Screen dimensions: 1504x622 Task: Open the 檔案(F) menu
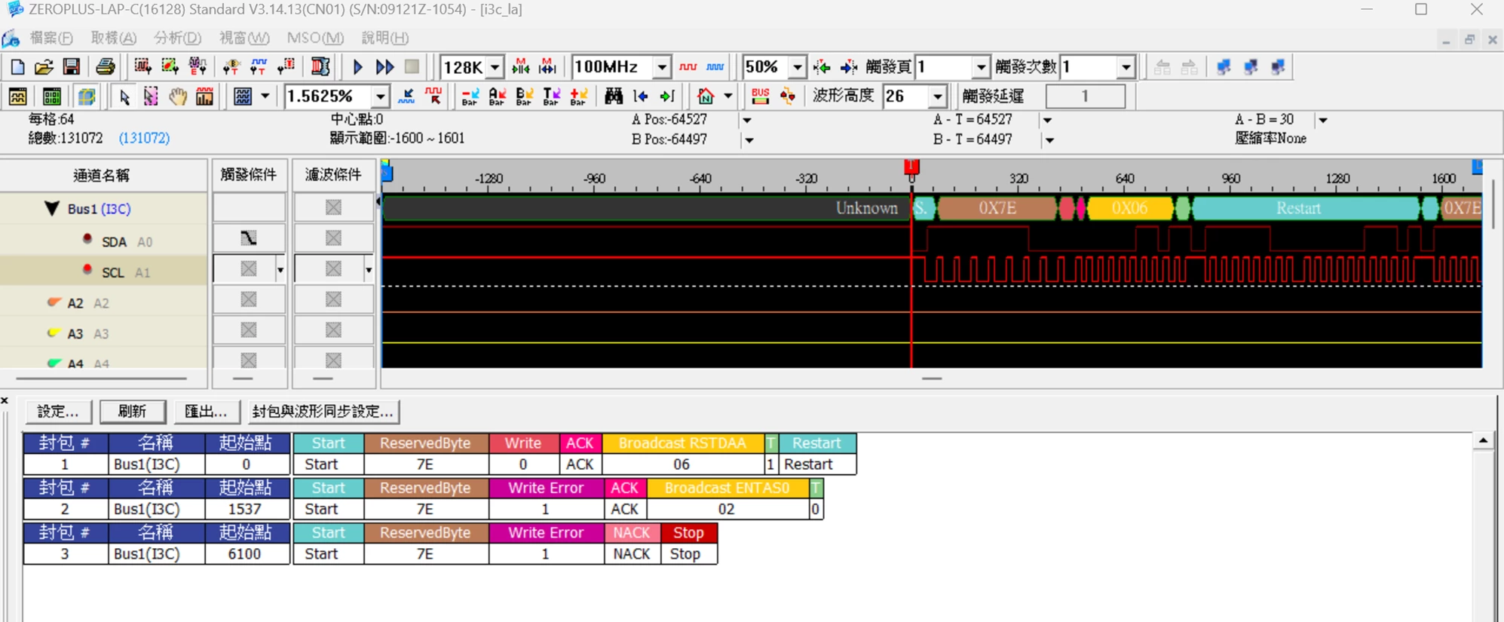point(51,38)
